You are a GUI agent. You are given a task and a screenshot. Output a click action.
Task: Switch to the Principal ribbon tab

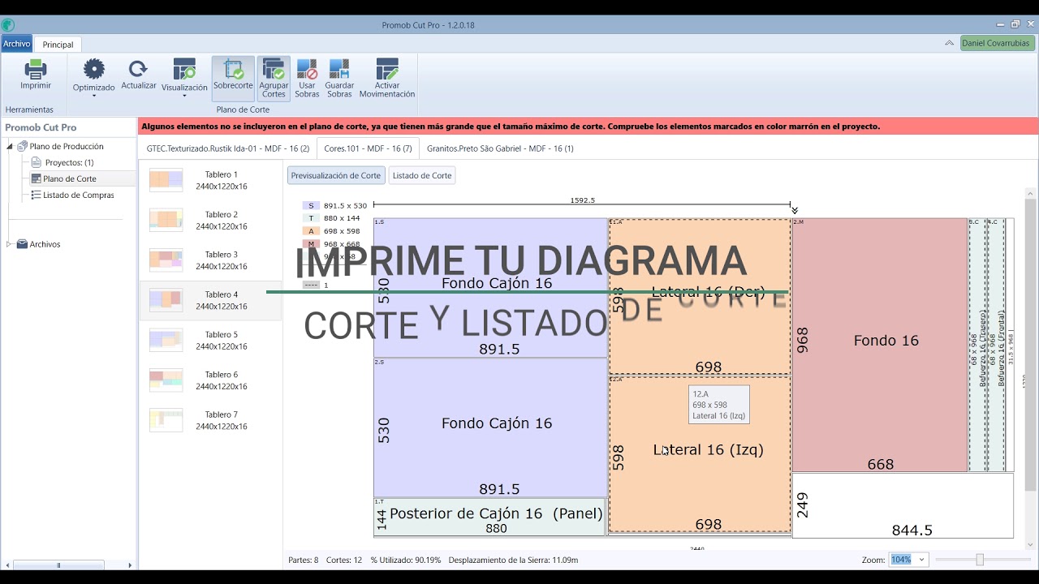[x=58, y=45]
